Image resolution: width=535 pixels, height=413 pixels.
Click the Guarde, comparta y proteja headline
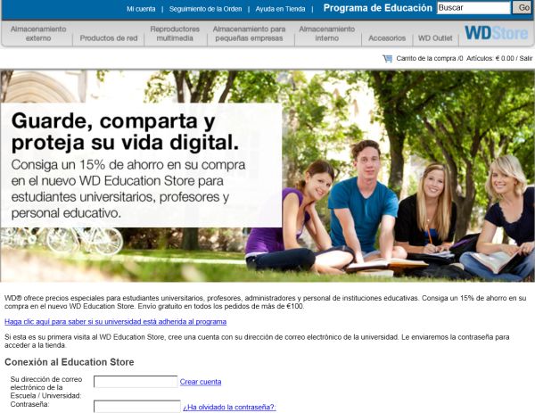click(125, 131)
